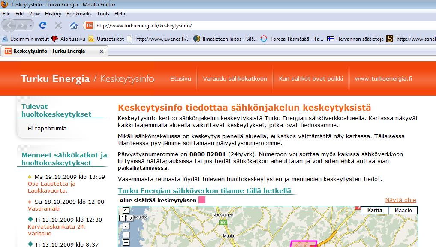Click Turku Energian sähköverkon tilanne heading
Image resolution: width=436 pixels, height=247 pixels.
pyautogui.click(x=204, y=190)
